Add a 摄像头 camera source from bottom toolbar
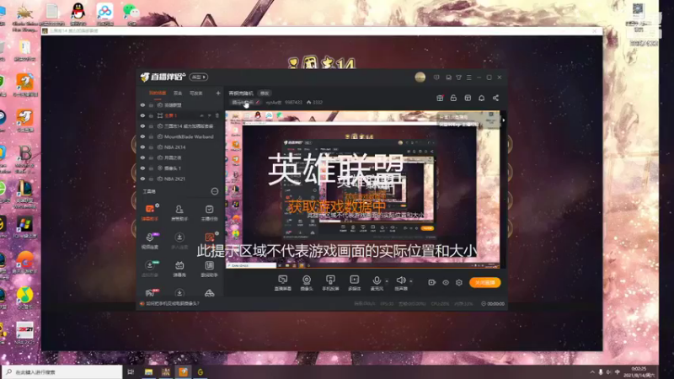Image resolution: width=674 pixels, height=379 pixels. tap(307, 283)
